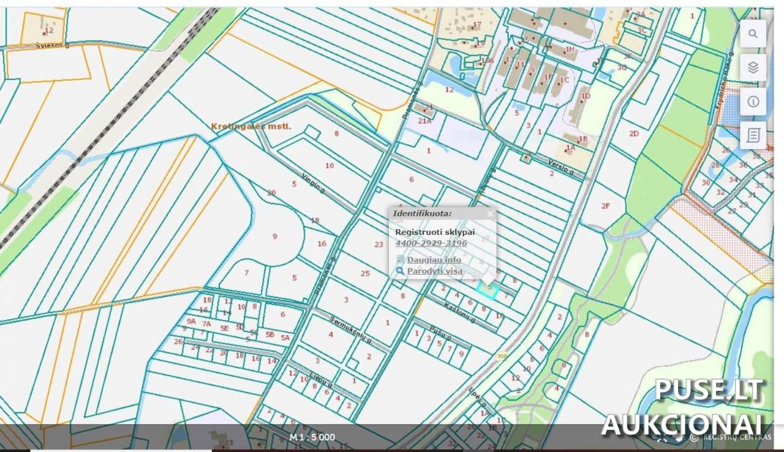
Task: Select building labeled 1H
Action: pyautogui.click(x=570, y=50)
